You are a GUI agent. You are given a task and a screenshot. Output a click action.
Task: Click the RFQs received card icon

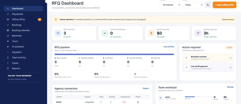pyautogui.click(x=58, y=33)
